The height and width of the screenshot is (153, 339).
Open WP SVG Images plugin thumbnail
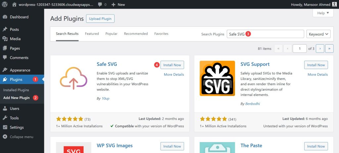click(73, 148)
